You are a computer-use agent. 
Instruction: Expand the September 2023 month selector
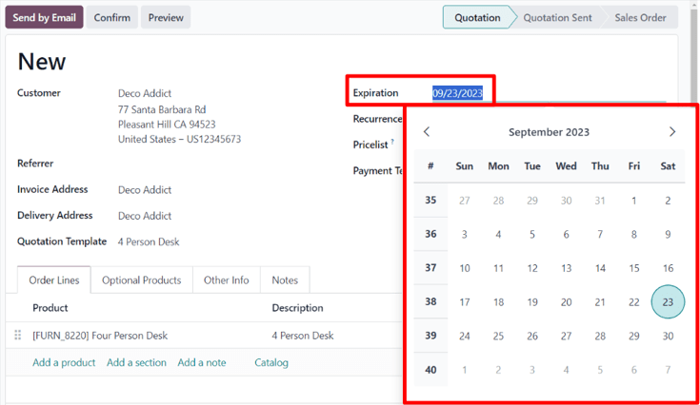click(x=549, y=132)
